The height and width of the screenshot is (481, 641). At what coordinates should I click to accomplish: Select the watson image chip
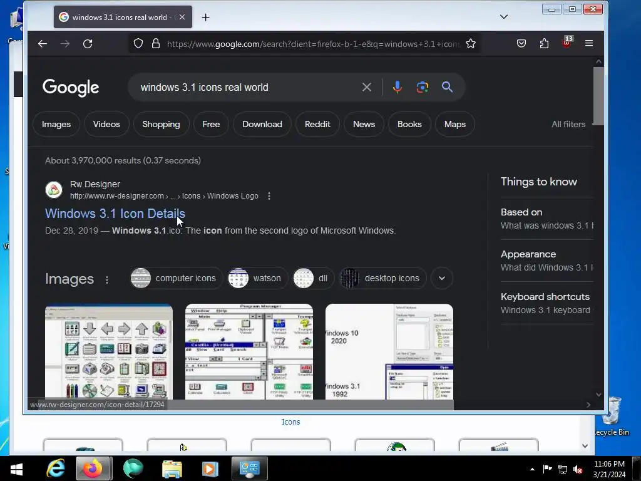pyautogui.click(x=257, y=278)
